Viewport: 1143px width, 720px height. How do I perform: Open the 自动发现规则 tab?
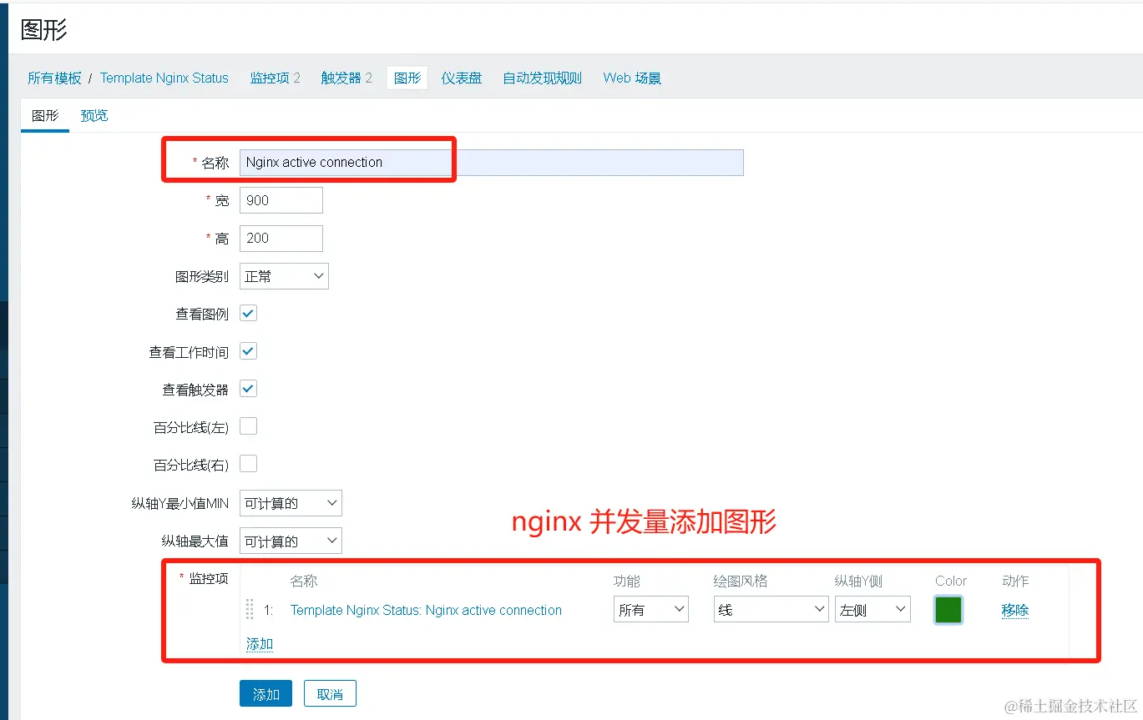[542, 78]
